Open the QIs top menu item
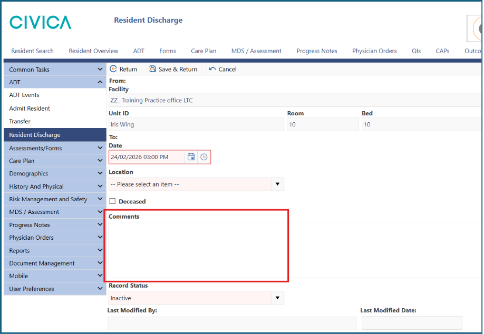Viewport: 484px width, 334px height. point(416,51)
